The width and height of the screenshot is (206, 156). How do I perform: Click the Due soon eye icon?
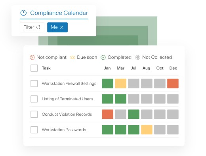coord(72,57)
